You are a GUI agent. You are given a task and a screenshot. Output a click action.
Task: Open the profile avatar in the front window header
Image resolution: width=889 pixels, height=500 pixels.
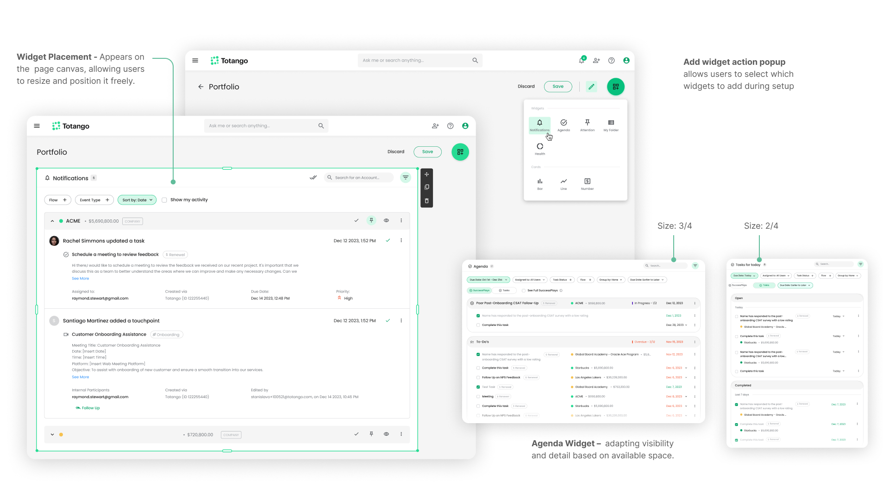(x=465, y=126)
